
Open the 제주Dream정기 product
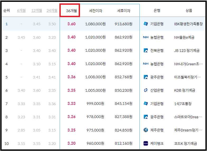(x=188, y=130)
